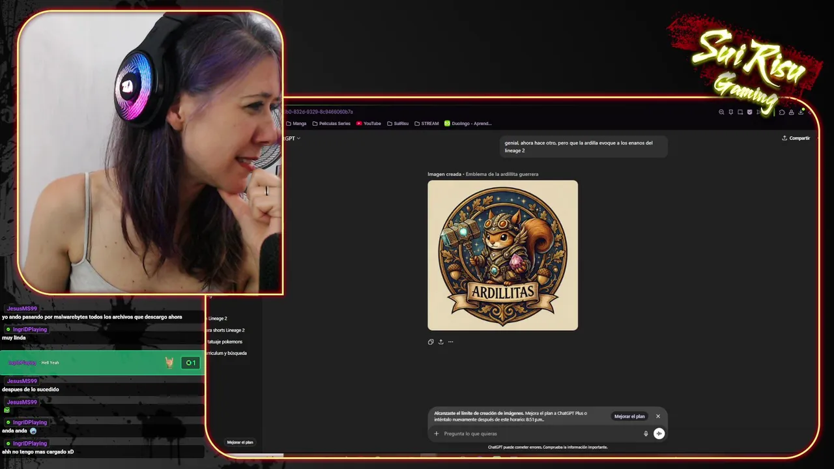
Task: Click the pin icon in browser toolbar
Action: (731, 112)
